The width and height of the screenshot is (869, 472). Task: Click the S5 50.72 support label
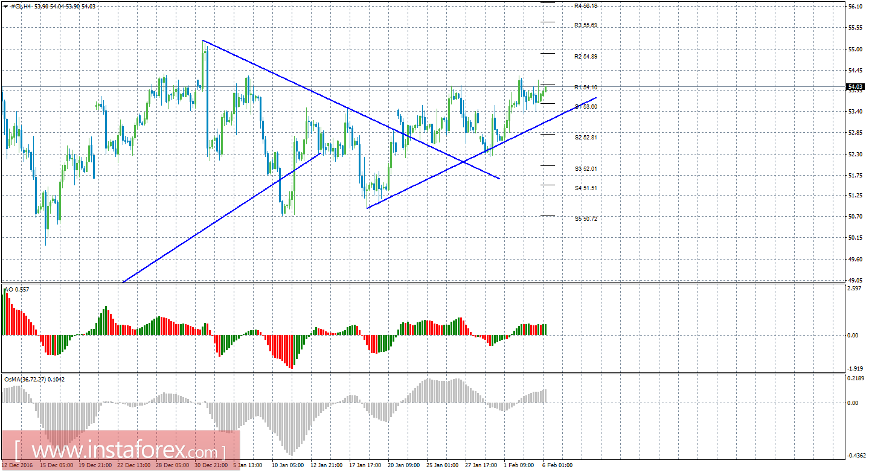586,218
